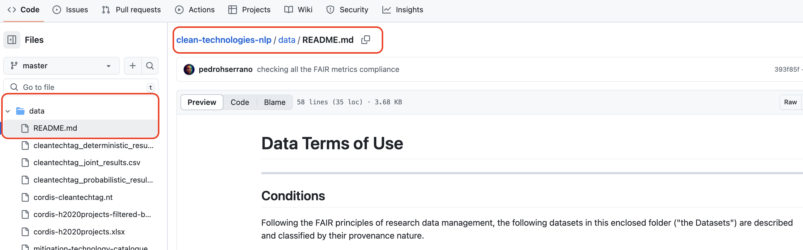The height and width of the screenshot is (250, 803).
Task: Switch to Code view
Action: [240, 102]
